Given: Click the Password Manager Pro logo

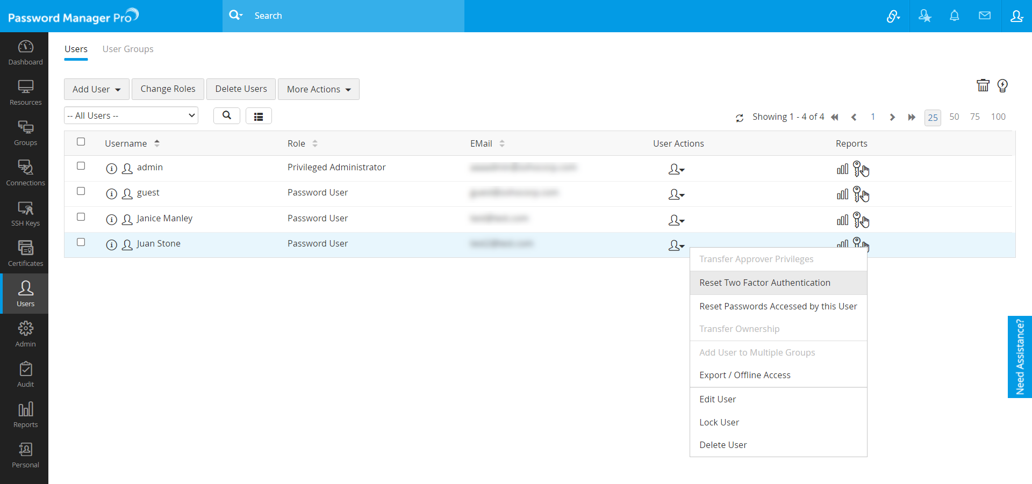Looking at the screenshot, I should (x=74, y=16).
